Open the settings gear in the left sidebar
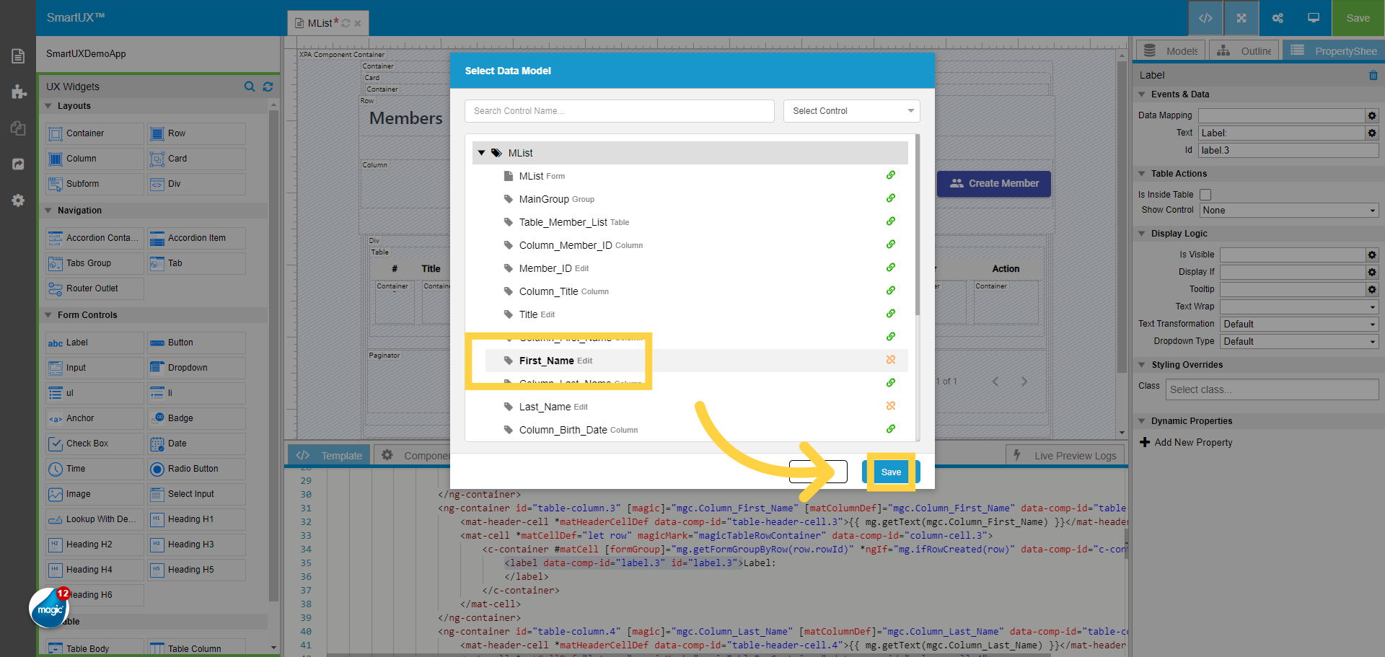The height and width of the screenshot is (657, 1385). tap(18, 200)
